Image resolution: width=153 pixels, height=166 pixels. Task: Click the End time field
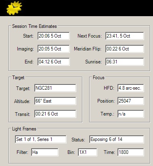[54, 62]
